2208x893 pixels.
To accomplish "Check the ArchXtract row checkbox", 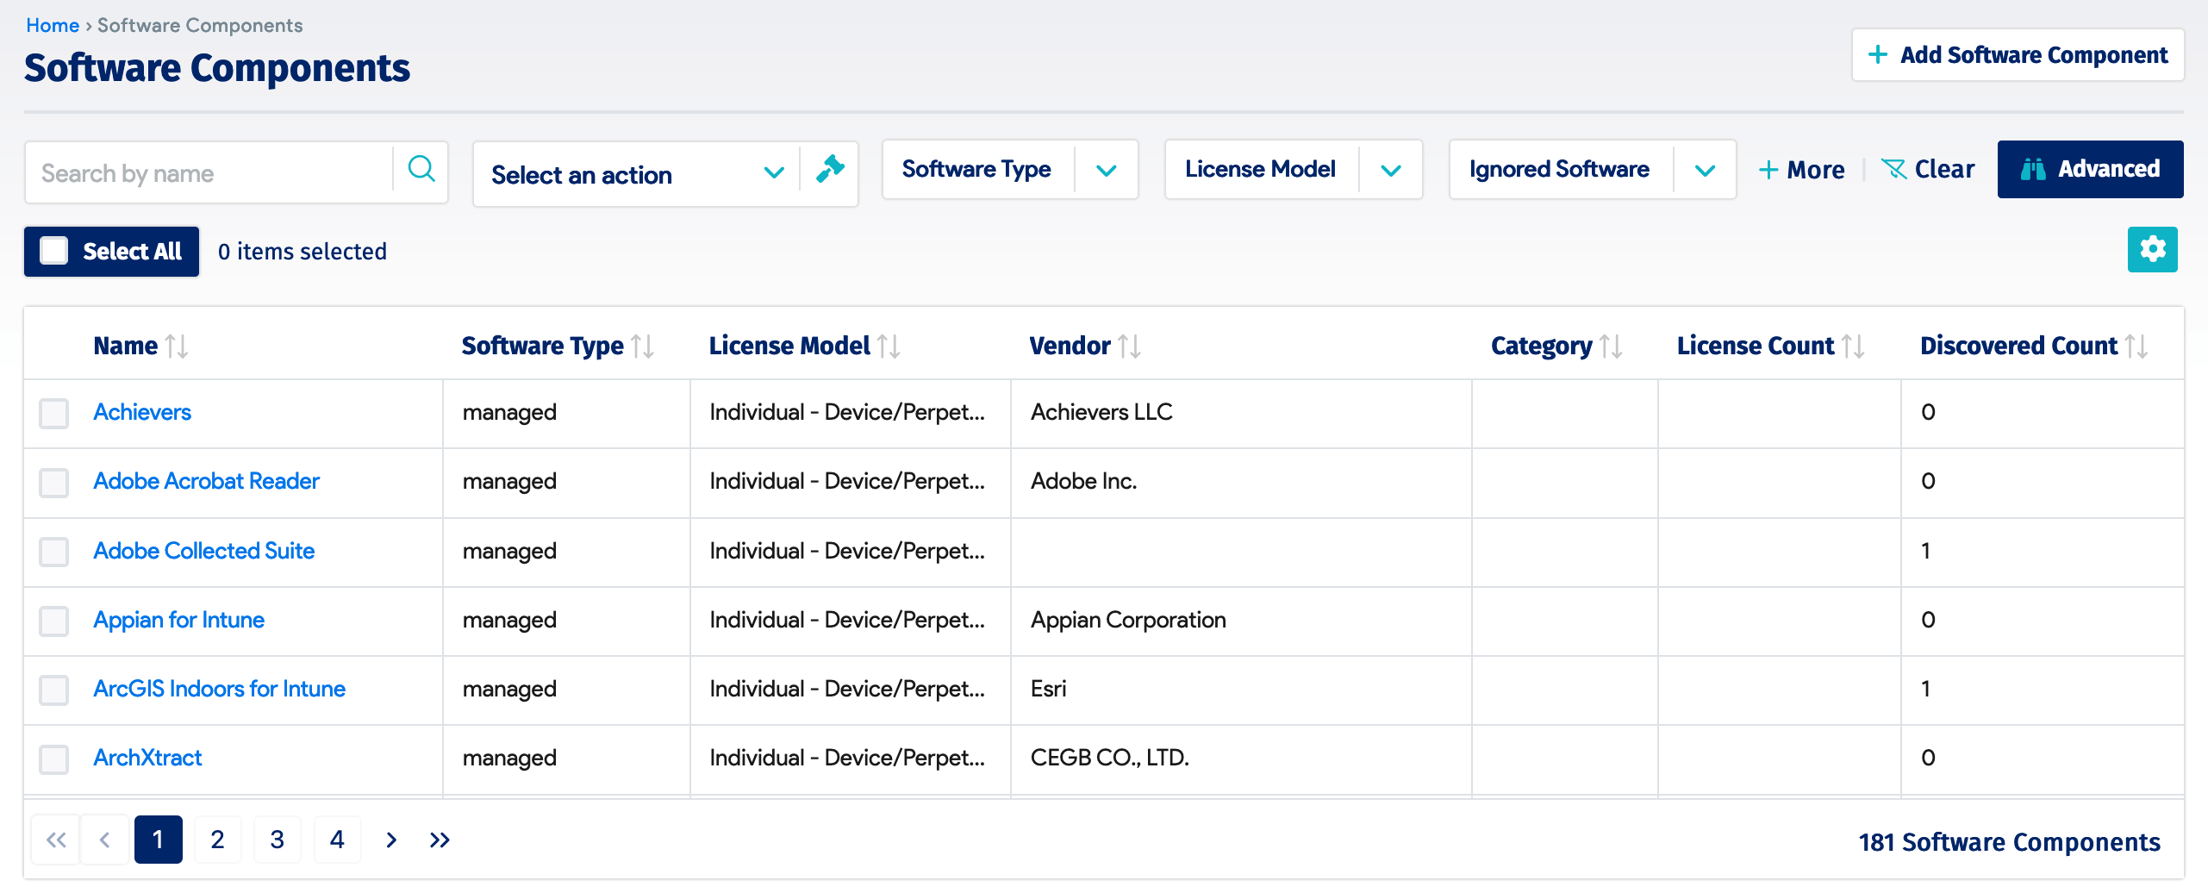I will click(54, 759).
